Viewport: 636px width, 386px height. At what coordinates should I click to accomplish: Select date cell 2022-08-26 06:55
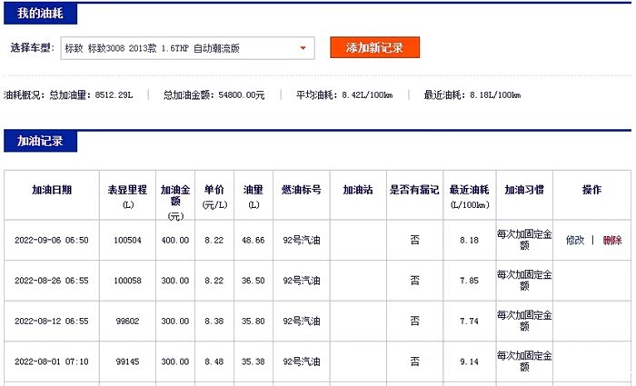tap(52, 281)
